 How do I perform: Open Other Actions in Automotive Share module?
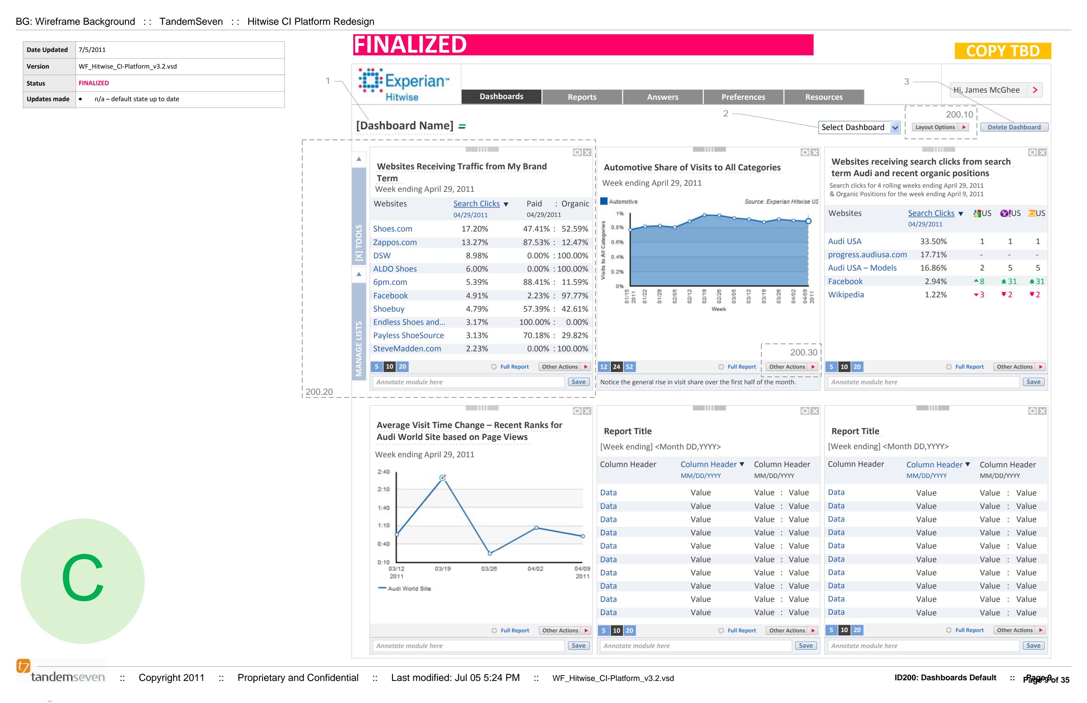(x=791, y=367)
